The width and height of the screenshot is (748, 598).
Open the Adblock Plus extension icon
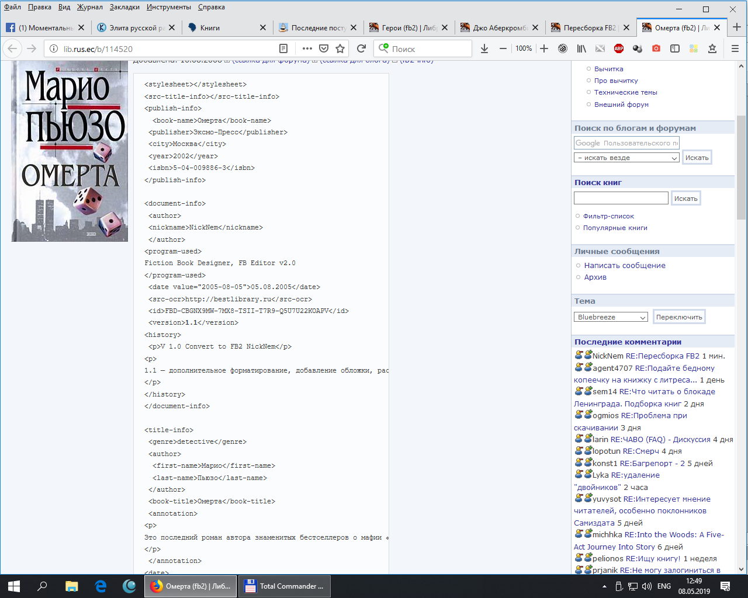pyautogui.click(x=619, y=48)
